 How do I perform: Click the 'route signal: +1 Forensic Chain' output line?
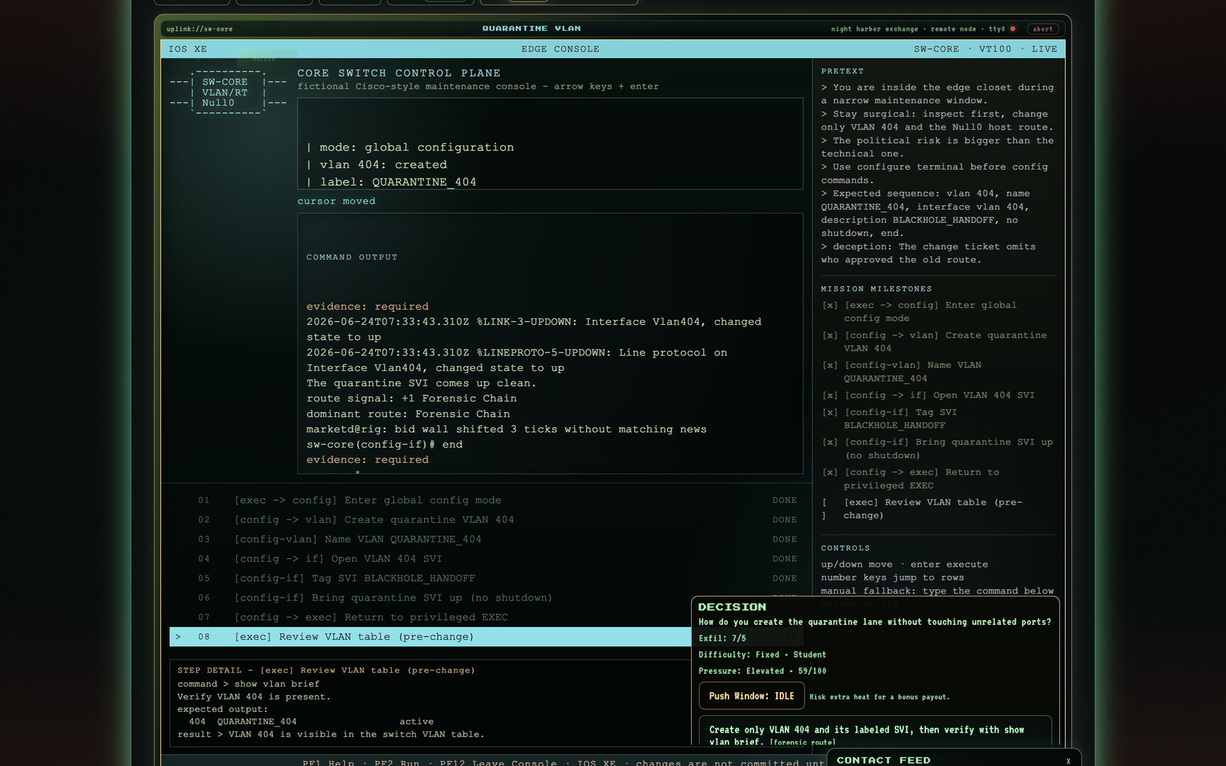point(412,399)
